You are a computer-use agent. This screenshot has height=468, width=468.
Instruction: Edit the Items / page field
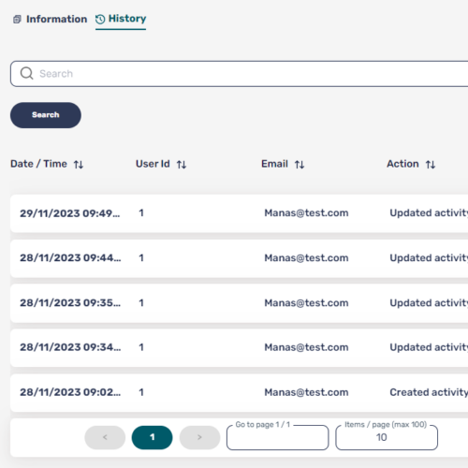[387, 437]
